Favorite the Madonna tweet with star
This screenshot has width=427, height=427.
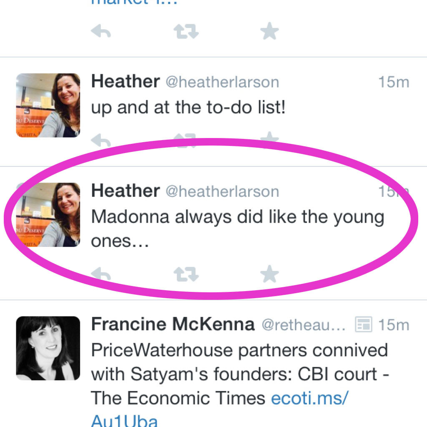pyautogui.click(x=269, y=274)
